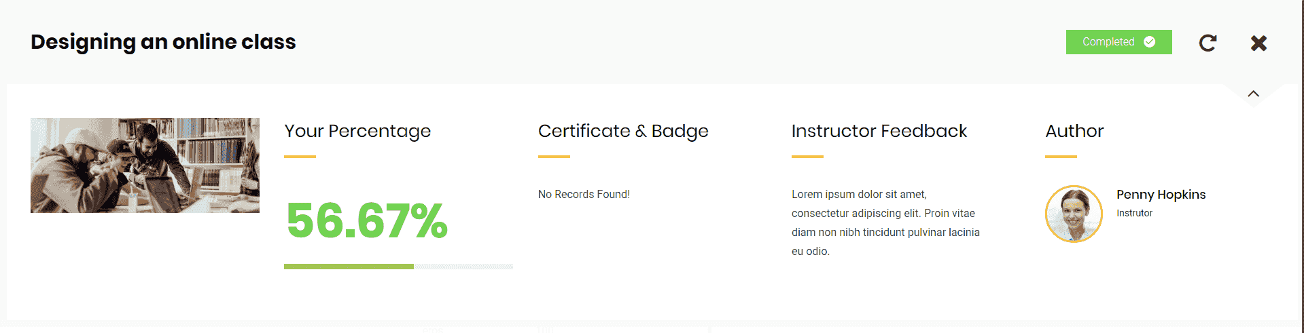This screenshot has height=333, width=1304.
Task: Collapse the details with the up chevron
Action: [x=1254, y=94]
